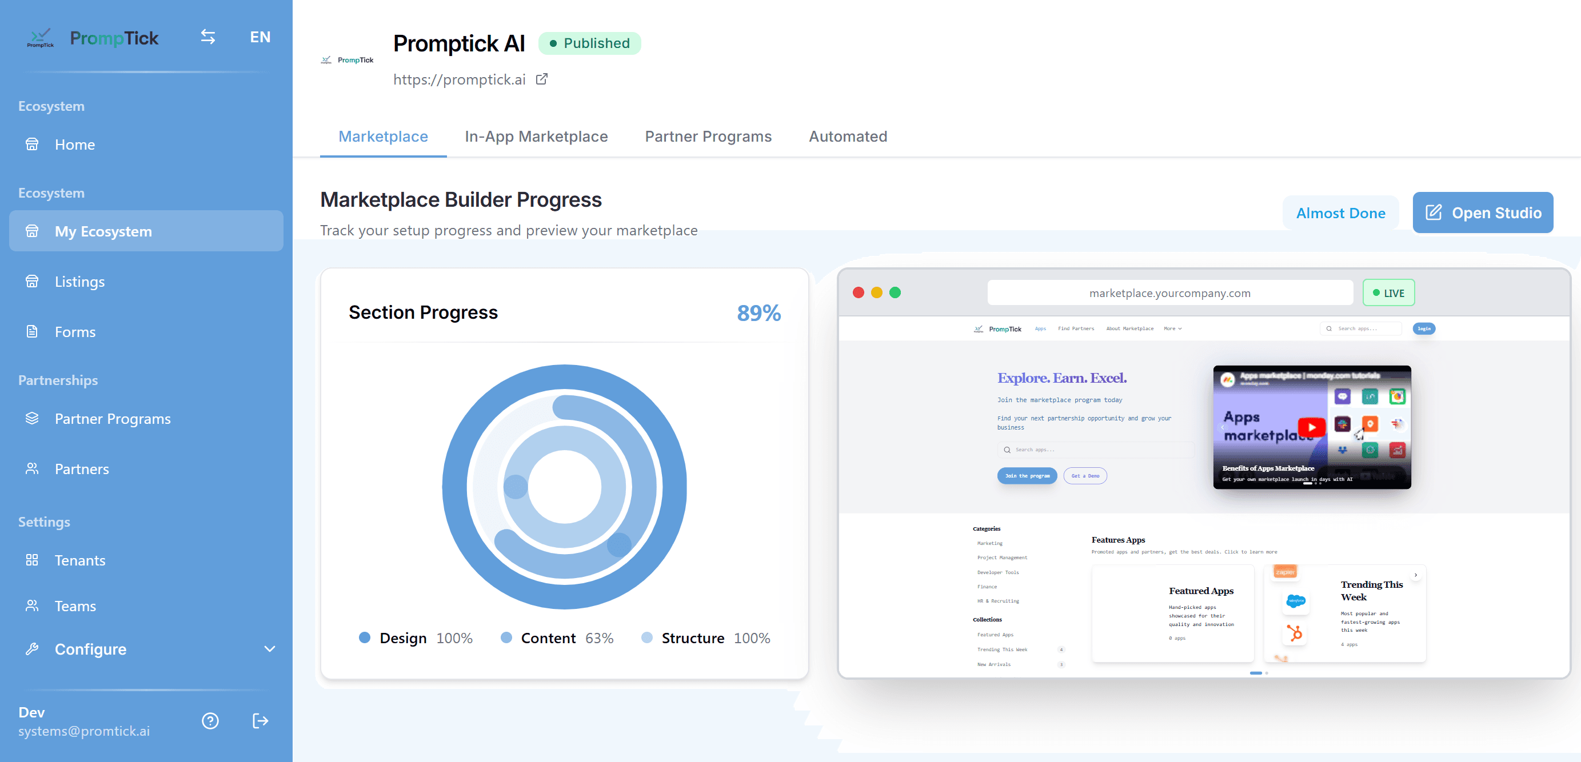Click the Home storefront icon
This screenshot has width=1581, height=762.
pyautogui.click(x=32, y=144)
